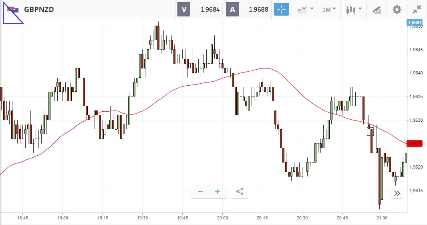Click the 20:00 time axis label
The width and height of the screenshot is (427, 225).
click(222, 218)
